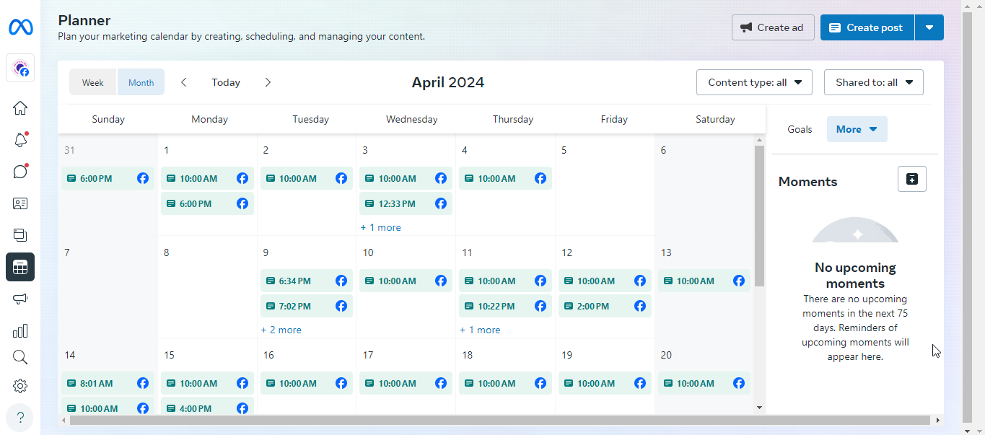Open the Ads megaphone icon in sidebar
Screen dimensions: 985x435
click(20, 299)
